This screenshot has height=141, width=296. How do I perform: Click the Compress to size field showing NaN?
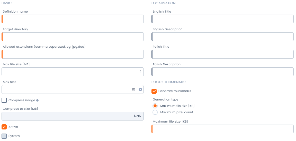coord(73,116)
